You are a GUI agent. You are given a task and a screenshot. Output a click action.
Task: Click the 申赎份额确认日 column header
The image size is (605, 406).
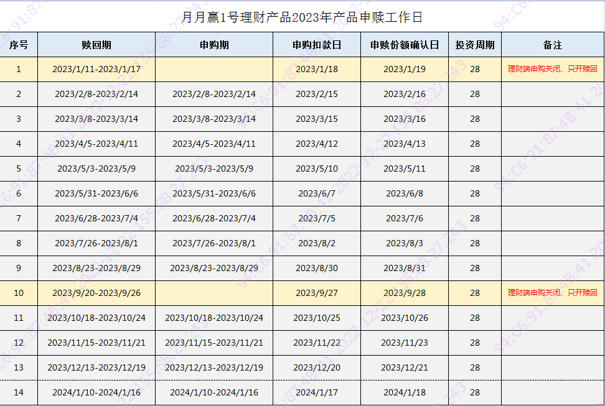pos(405,45)
